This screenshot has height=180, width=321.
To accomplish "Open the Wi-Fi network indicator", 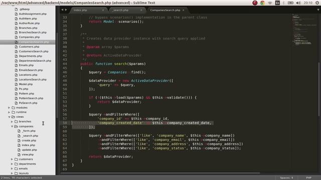I will 270,3.
